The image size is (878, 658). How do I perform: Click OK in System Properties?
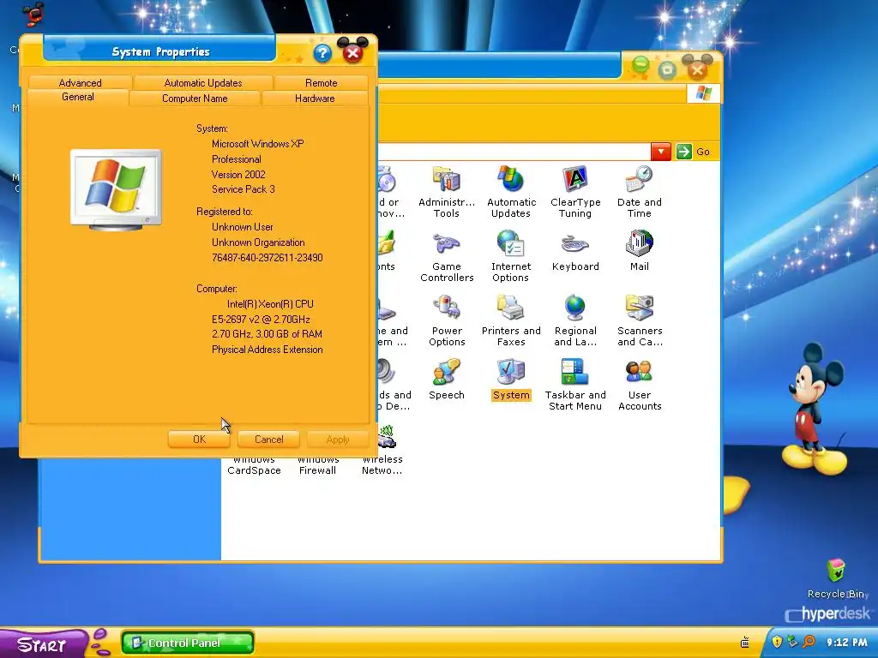coord(199,440)
